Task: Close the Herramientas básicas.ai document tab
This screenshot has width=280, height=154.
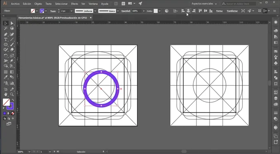Action: point(91,18)
